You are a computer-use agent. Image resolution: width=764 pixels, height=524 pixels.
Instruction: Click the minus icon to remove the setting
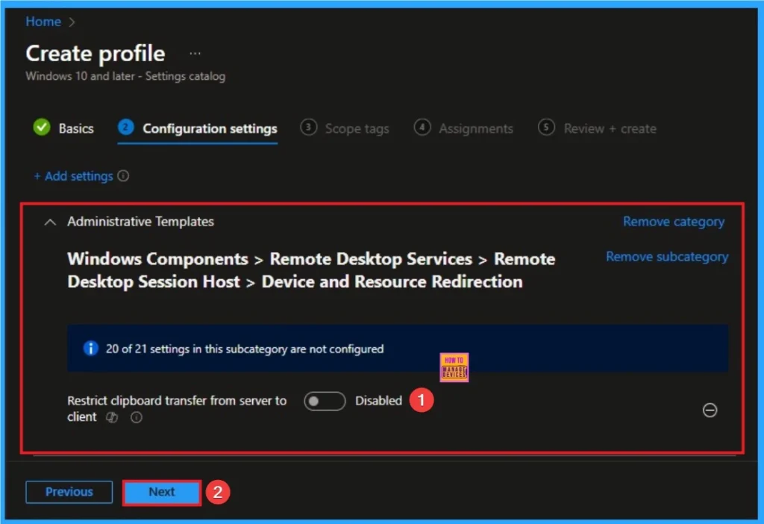(x=710, y=411)
